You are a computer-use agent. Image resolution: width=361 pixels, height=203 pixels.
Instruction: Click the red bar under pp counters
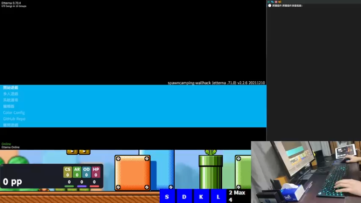[94, 186]
